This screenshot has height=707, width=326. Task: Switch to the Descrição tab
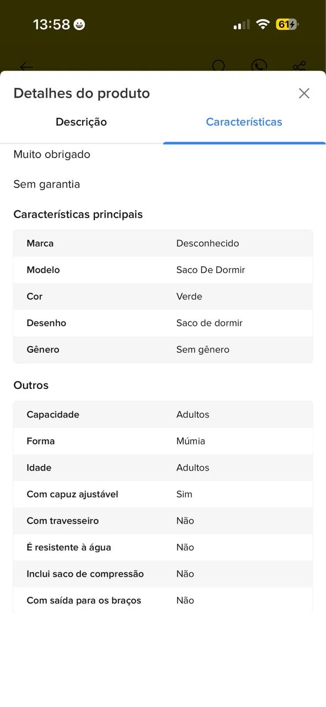pos(81,122)
